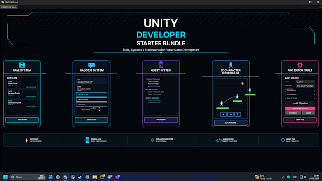Click Open Demo in the Dialogue System card
Viewport: 322px width, 181px height.
(x=91, y=120)
